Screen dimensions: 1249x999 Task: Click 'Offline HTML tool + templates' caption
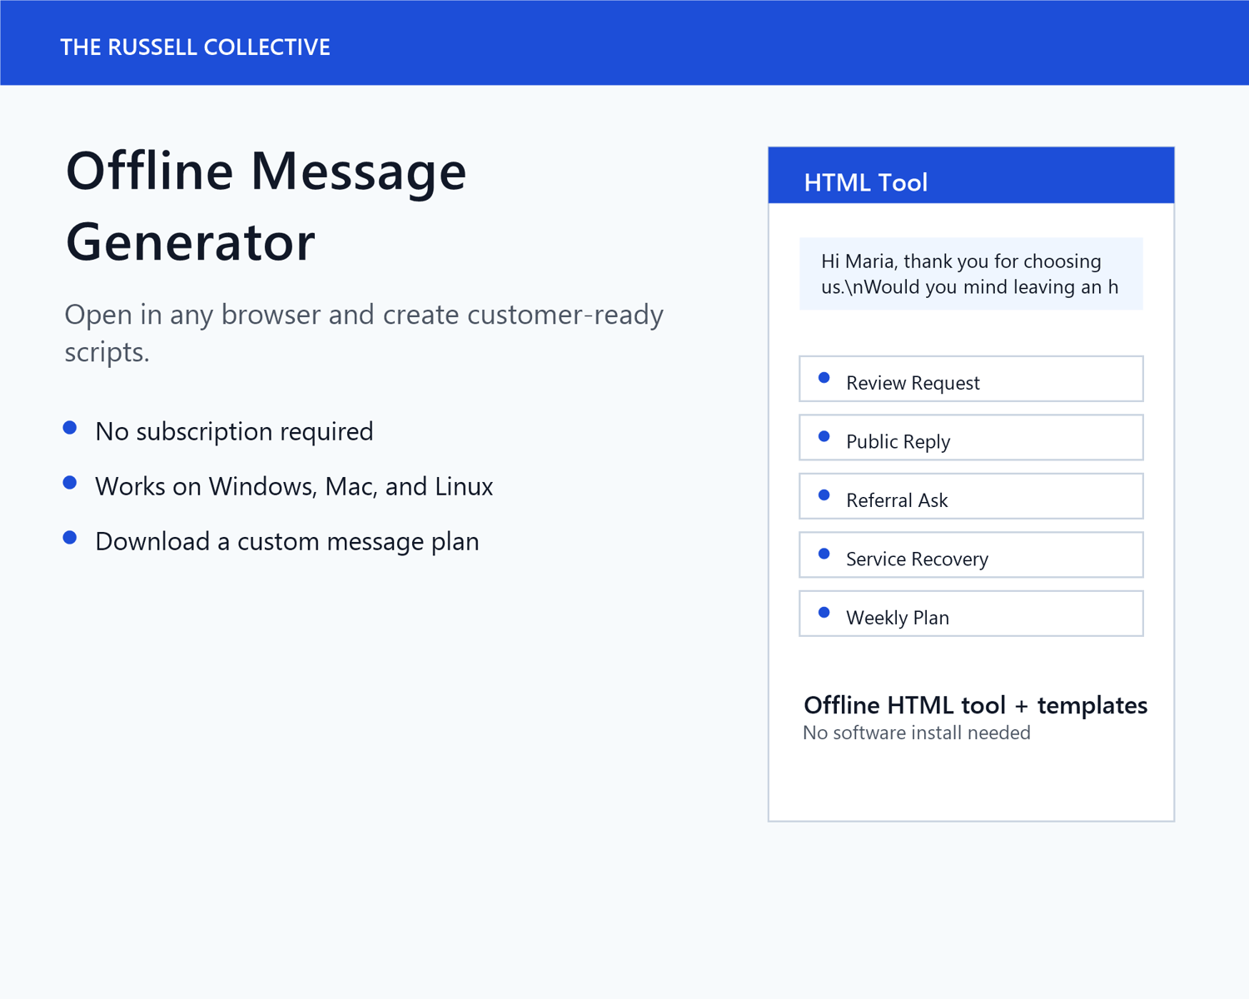point(975,705)
